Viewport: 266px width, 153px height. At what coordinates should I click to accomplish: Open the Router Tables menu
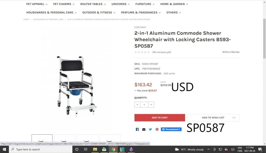93,4
